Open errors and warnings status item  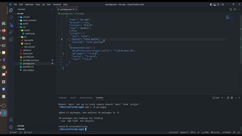[x=28, y=132]
